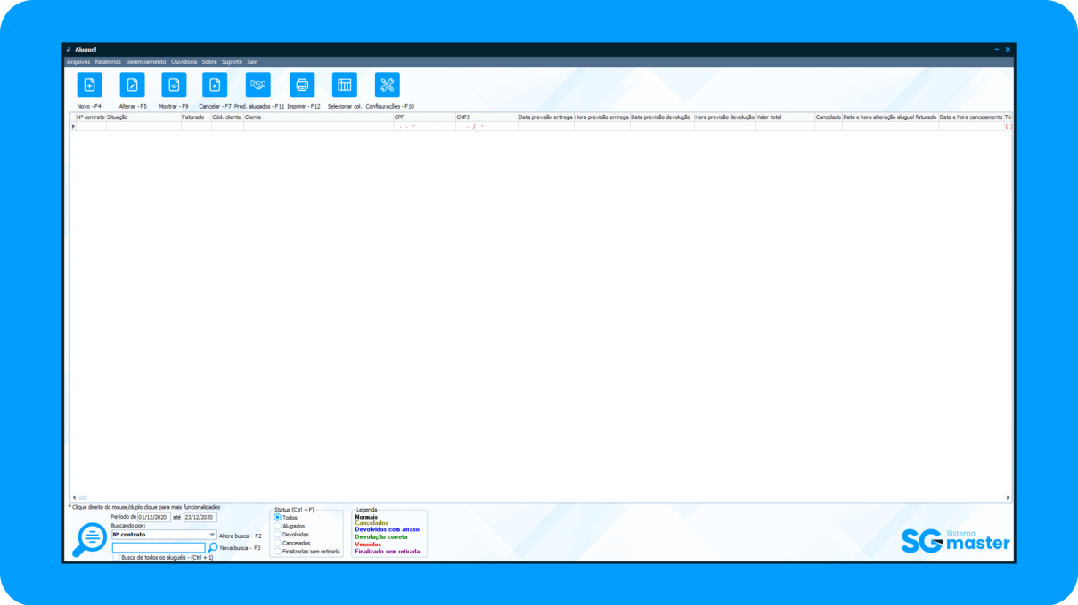This screenshot has height=605, width=1078.
Task: Open the Selecionar col. columns icon
Action: click(345, 85)
